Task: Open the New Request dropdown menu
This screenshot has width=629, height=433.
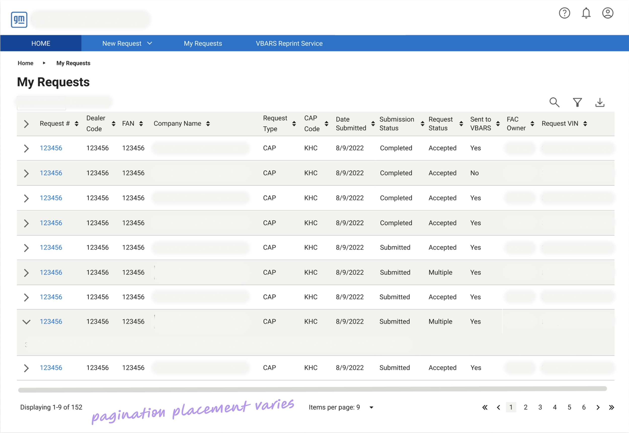Action: 127,43
